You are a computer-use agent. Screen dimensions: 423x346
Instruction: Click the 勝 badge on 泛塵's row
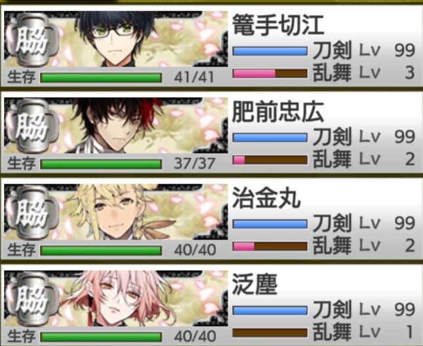click(32, 299)
